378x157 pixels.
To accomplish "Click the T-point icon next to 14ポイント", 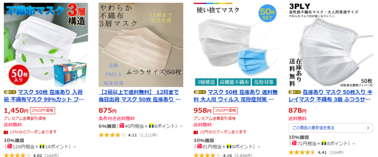I will click(x=42, y=146).
